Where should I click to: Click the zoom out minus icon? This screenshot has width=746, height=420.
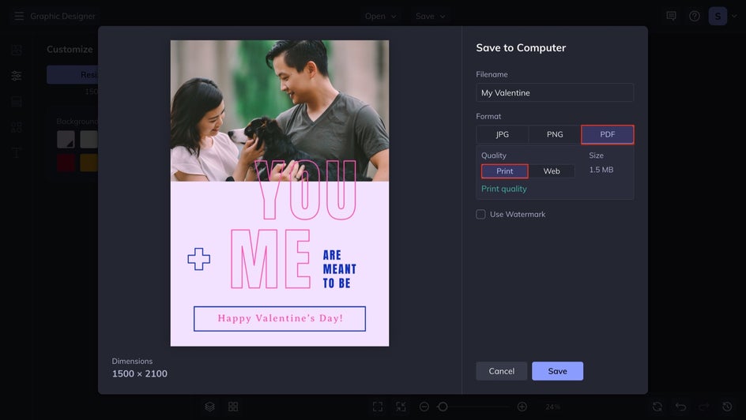(x=424, y=407)
